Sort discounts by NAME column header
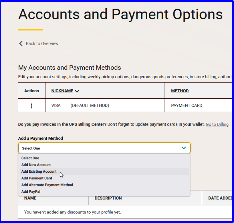The image size is (234, 223). pyautogui.click(x=30, y=198)
